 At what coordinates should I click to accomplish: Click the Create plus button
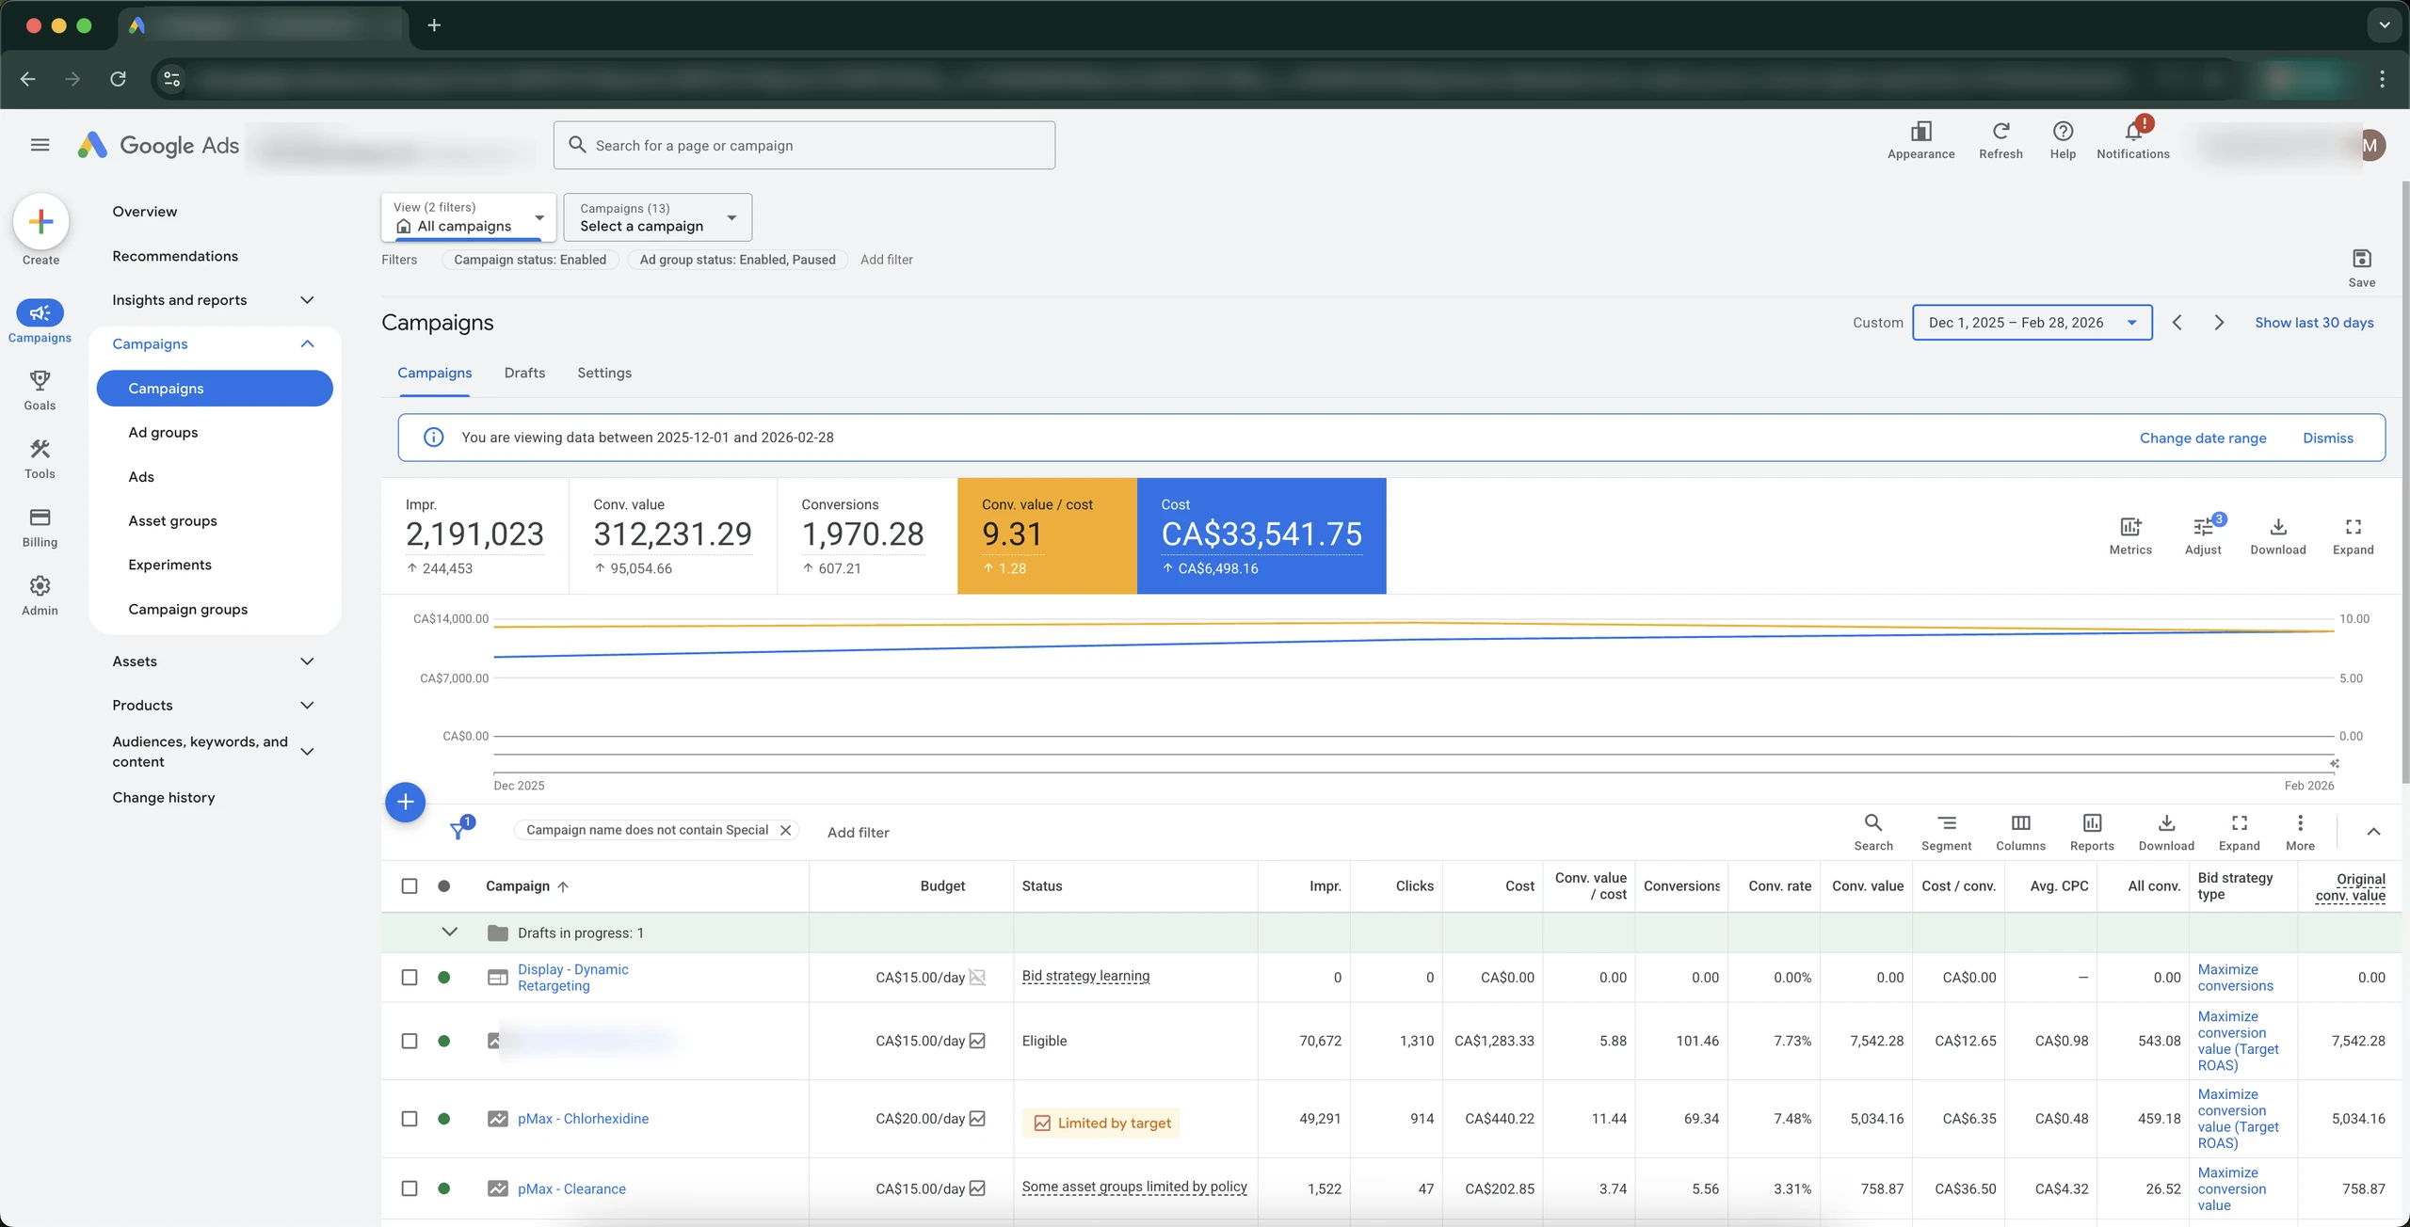coord(40,222)
